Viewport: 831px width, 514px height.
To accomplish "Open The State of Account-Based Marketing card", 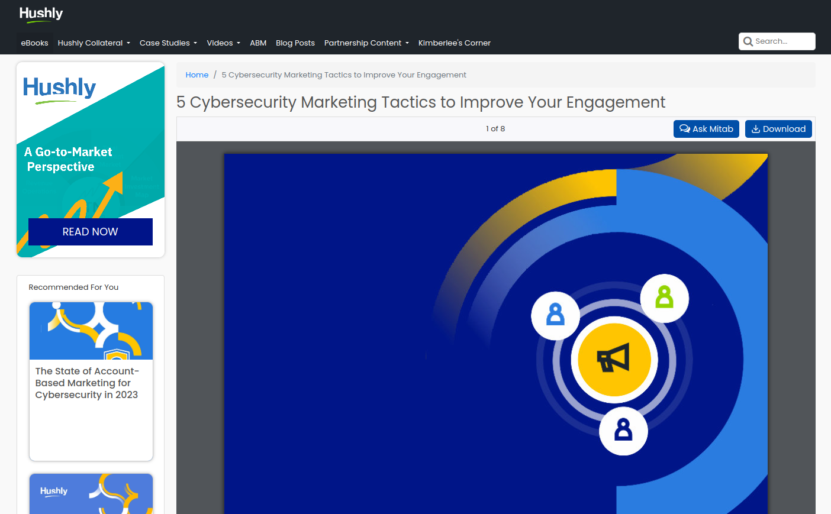I will click(91, 382).
